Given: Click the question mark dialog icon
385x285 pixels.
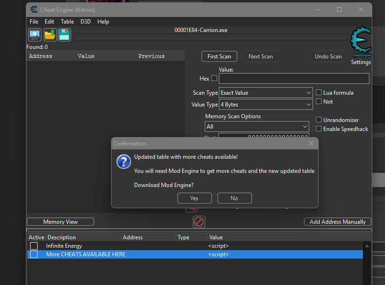Looking at the screenshot, I should click(x=124, y=162).
